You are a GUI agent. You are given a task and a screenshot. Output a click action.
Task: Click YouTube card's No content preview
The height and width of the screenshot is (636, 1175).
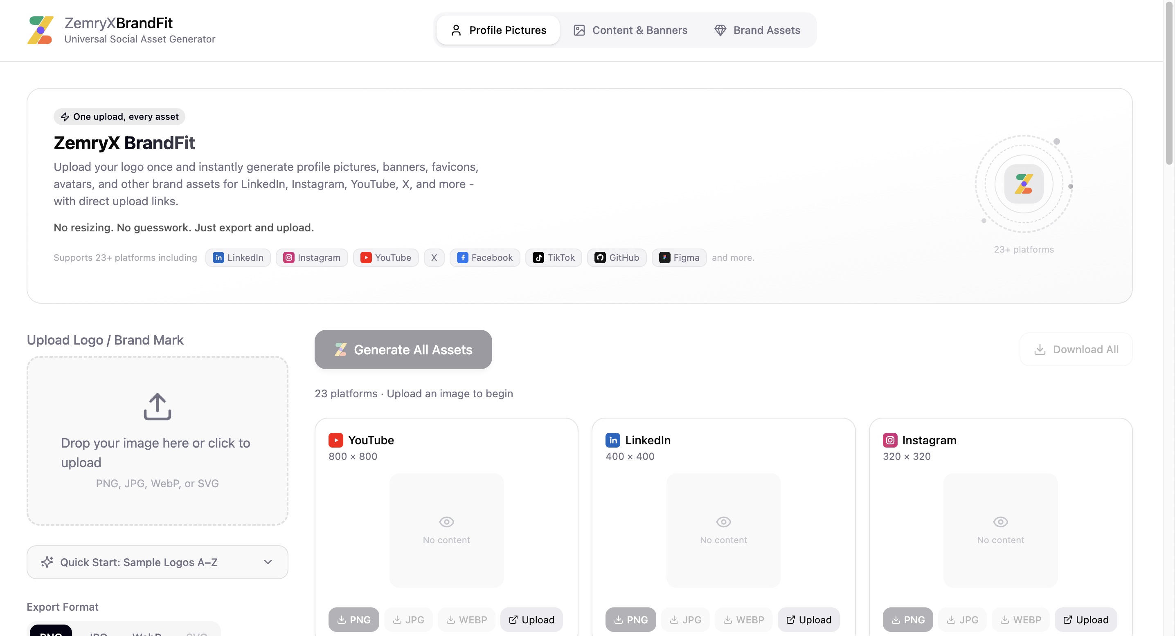[x=446, y=530]
